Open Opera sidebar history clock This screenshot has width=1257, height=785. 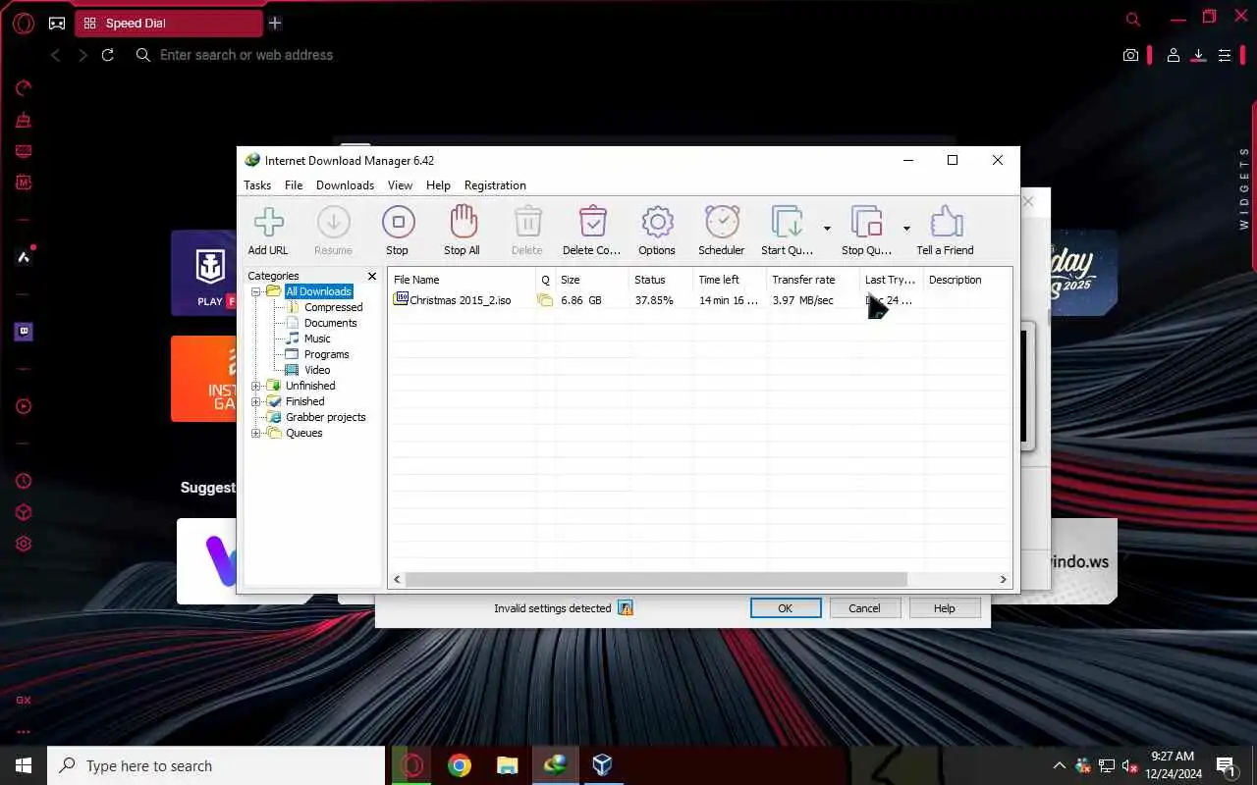(24, 481)
